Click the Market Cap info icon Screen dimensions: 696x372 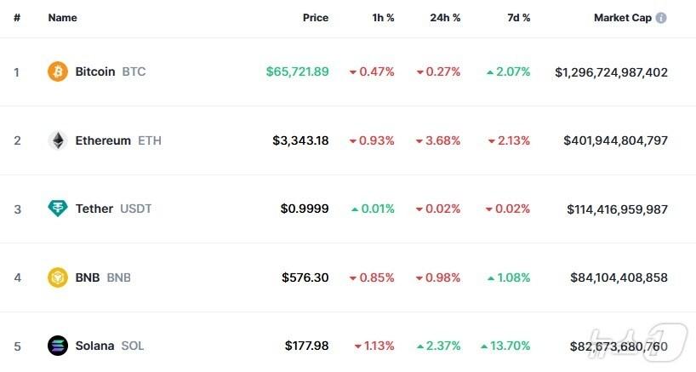tap(661, 18)
